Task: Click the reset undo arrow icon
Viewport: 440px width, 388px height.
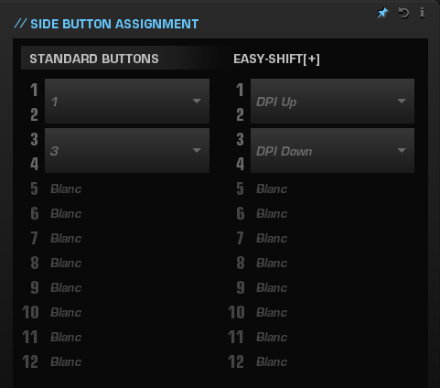Action: (403, 13)
